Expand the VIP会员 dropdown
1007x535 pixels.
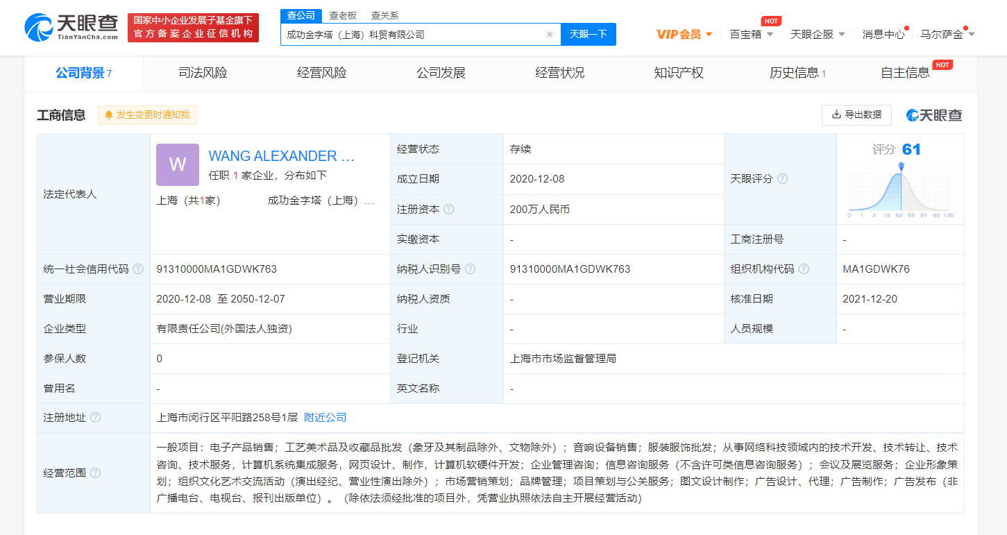tap(684, 34)
